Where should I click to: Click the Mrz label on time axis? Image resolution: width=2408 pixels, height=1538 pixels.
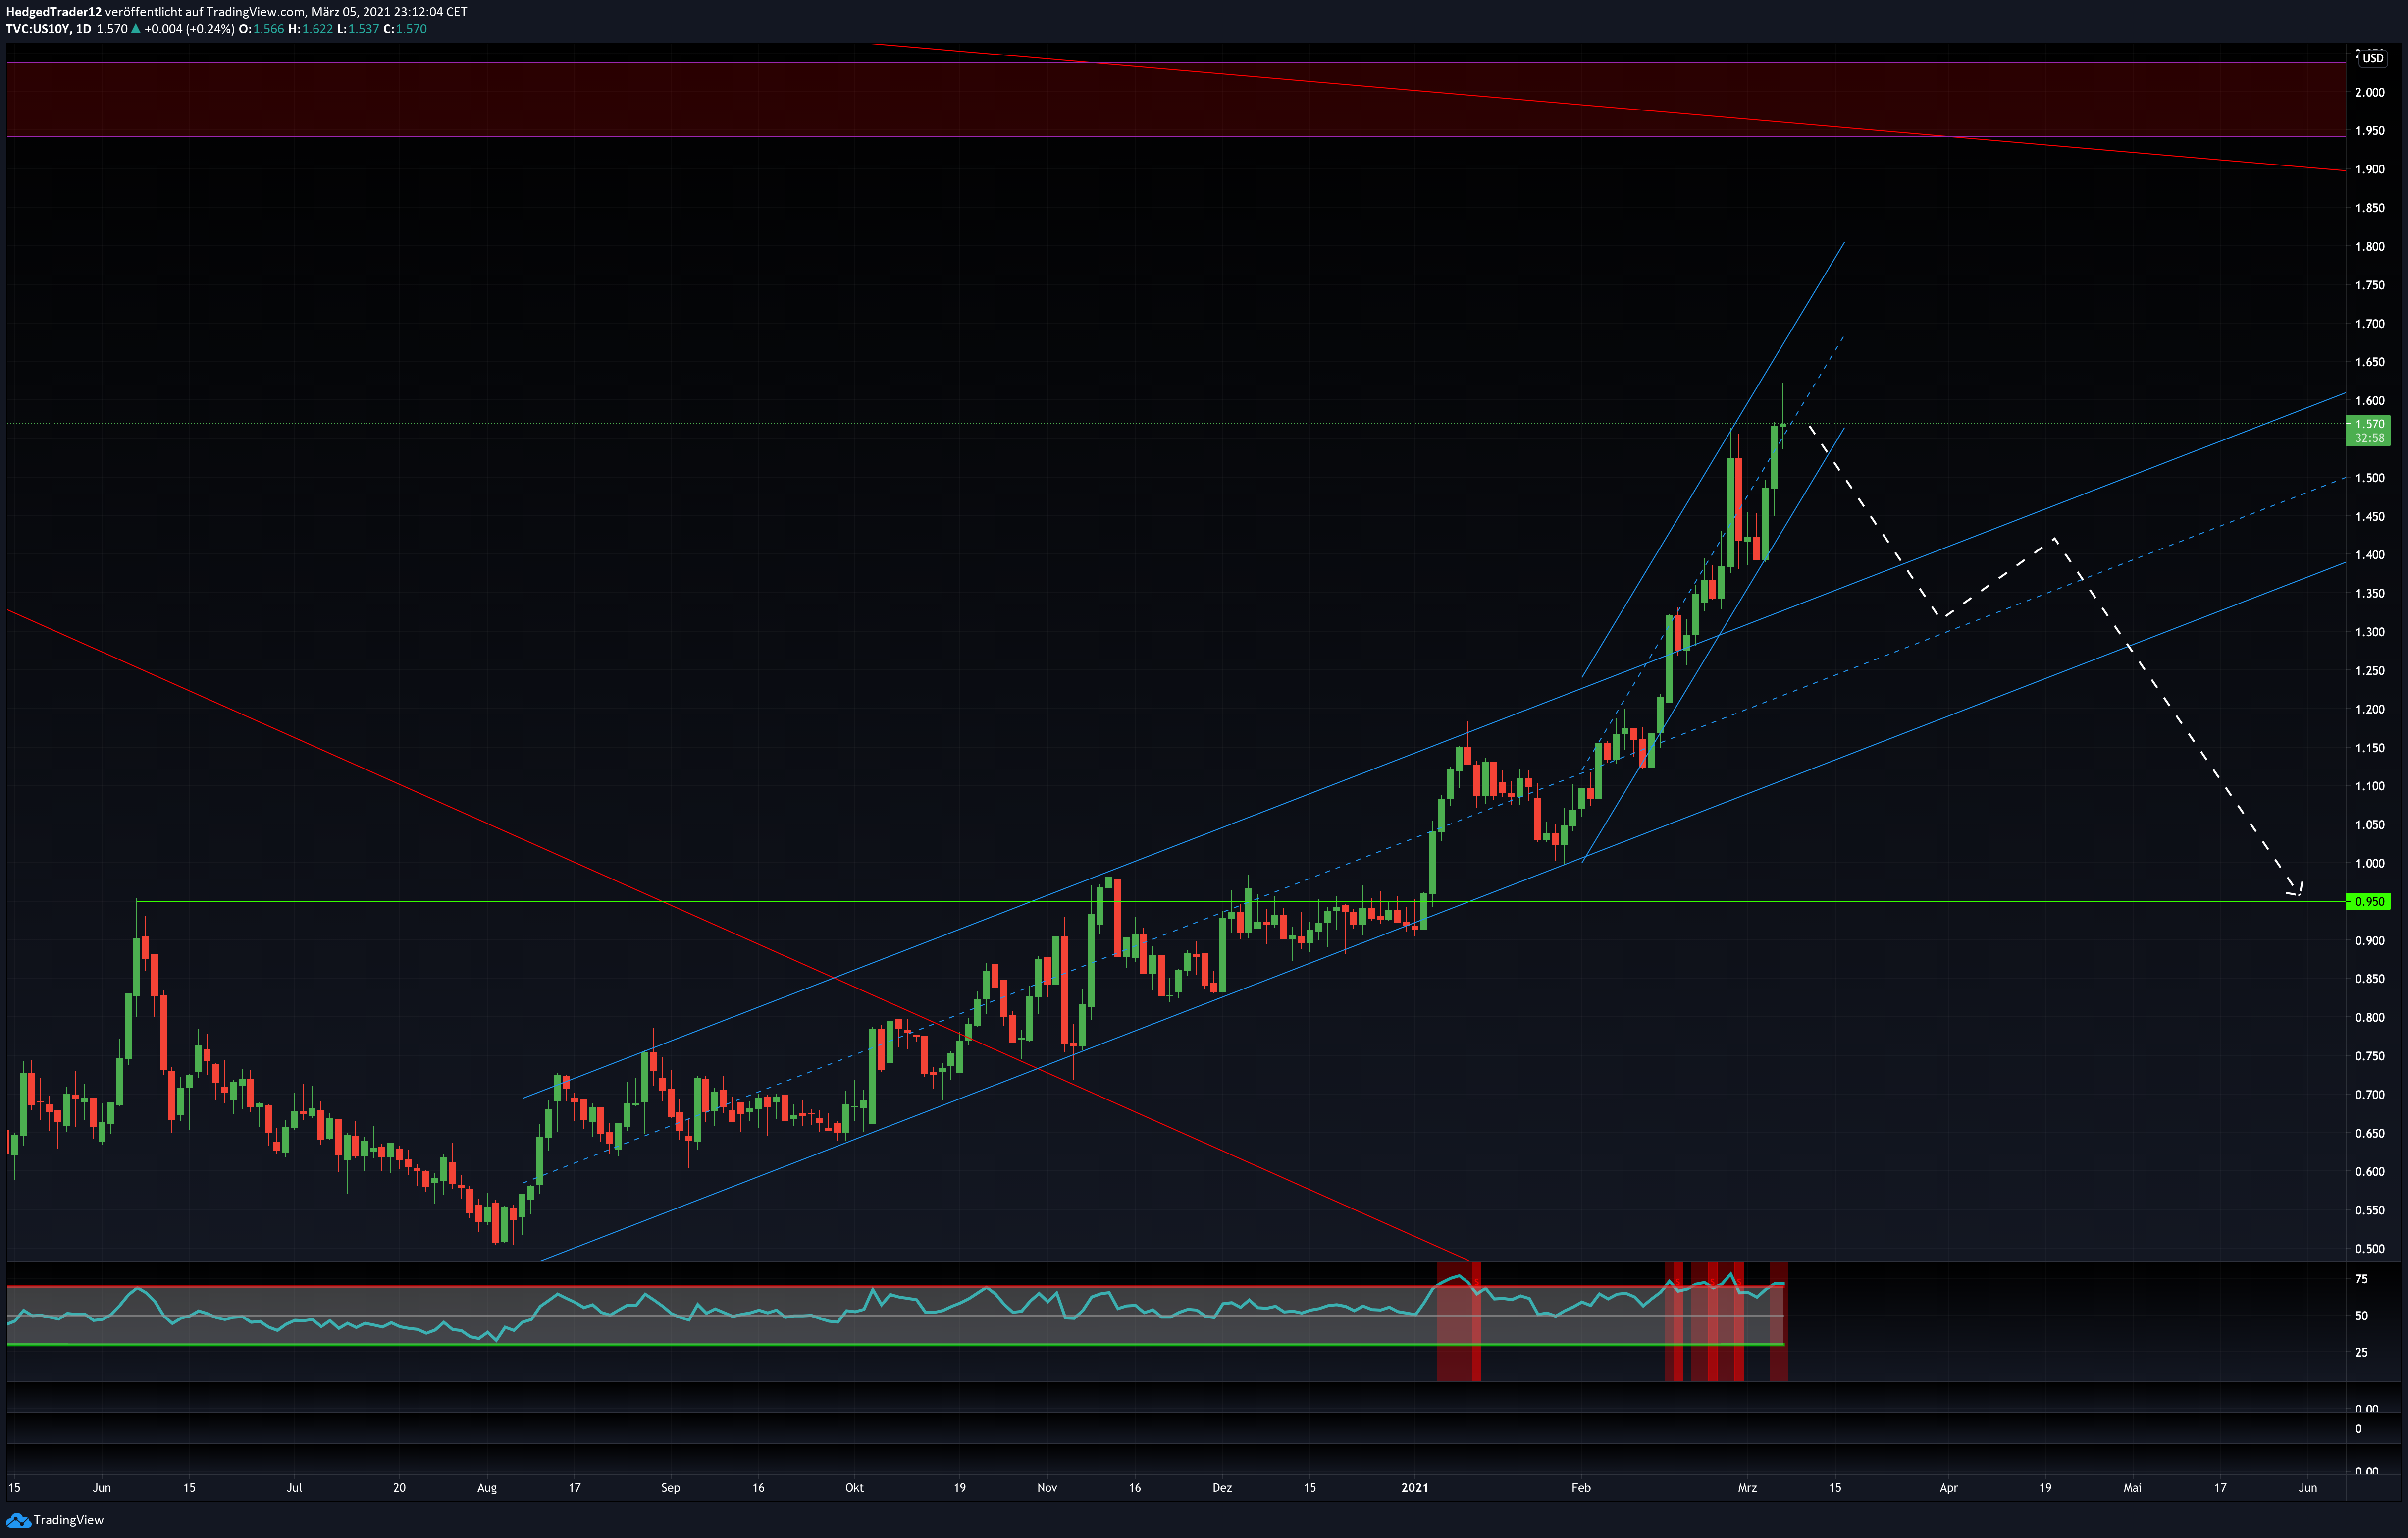pyautogui.click(x=1747, y=1488)
